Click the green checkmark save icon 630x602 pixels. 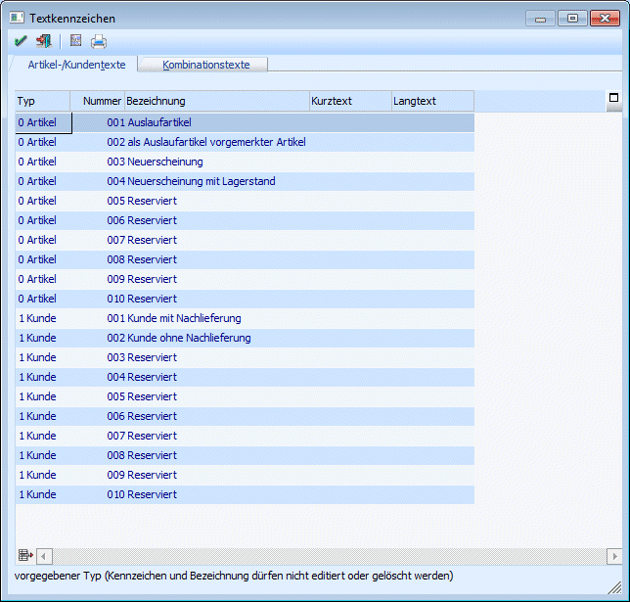click(21, 41)
